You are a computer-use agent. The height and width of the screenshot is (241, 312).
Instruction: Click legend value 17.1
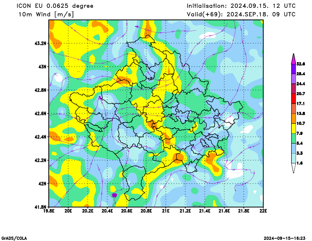301,104
